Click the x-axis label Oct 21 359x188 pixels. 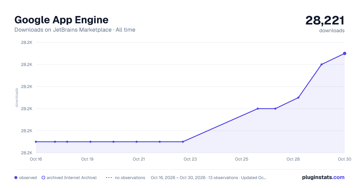pos(139,159)
